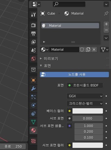Click the Material breadcrumb sphere icon

tap(67, 13)
